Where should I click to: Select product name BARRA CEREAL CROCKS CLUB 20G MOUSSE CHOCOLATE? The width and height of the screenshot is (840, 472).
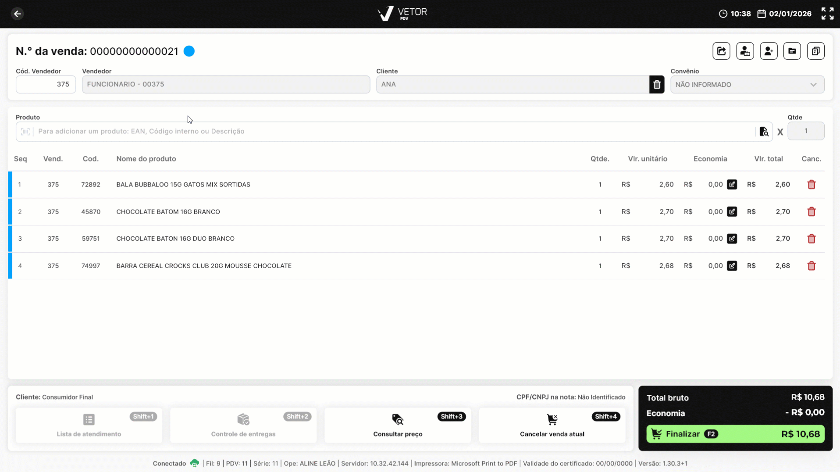[204, 266]
